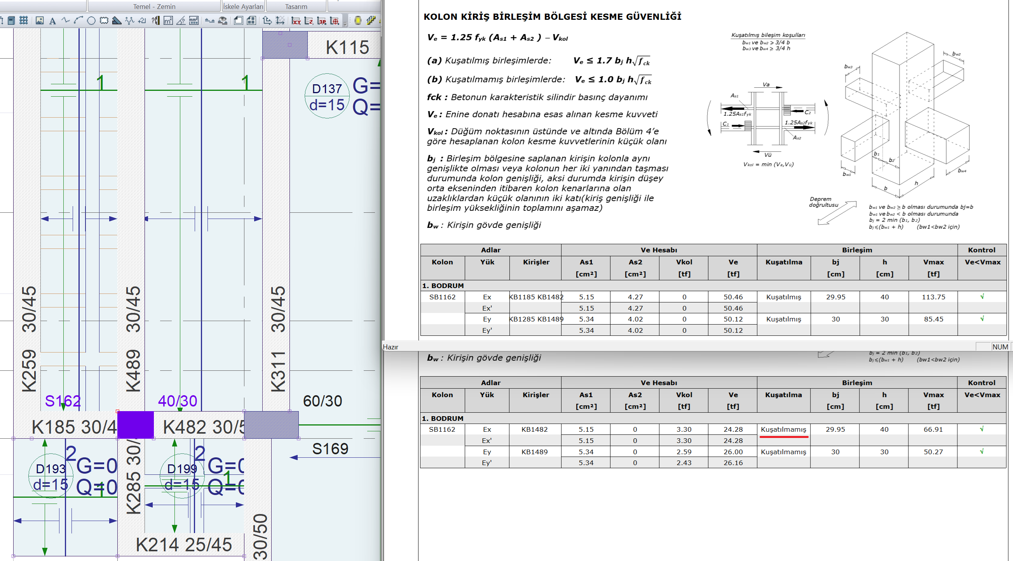Click the 3P coordinate system icon
This screenshot has width=1013, height=561.
(322, 21)
